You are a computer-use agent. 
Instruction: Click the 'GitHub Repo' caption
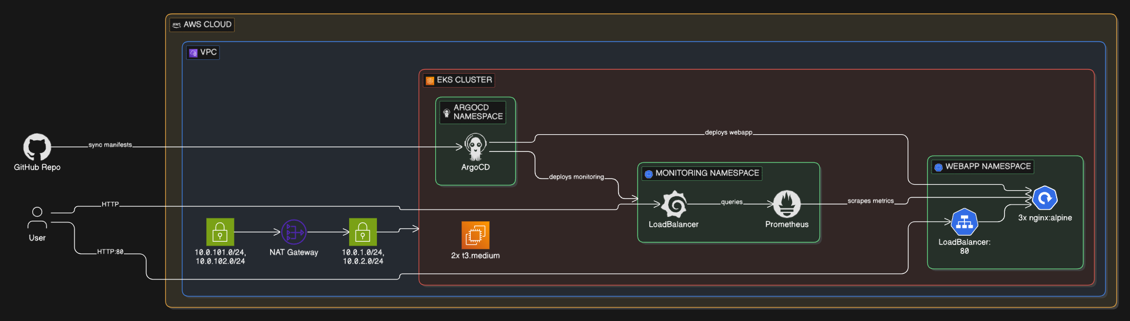[37, 167]
